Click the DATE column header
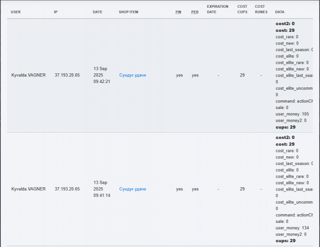Image resolution: width=320 pixels, height=247 pixels. tap(97, 12)
